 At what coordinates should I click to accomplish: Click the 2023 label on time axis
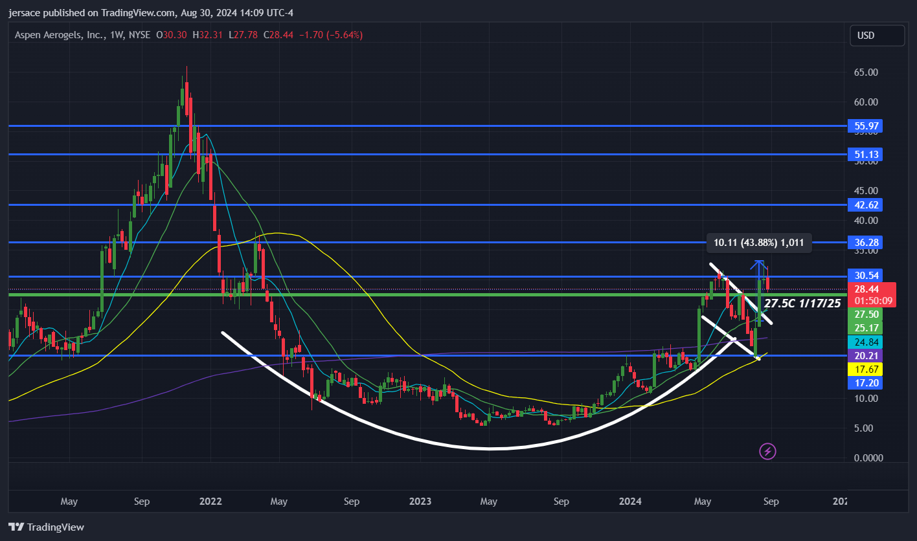coord(420,502)
